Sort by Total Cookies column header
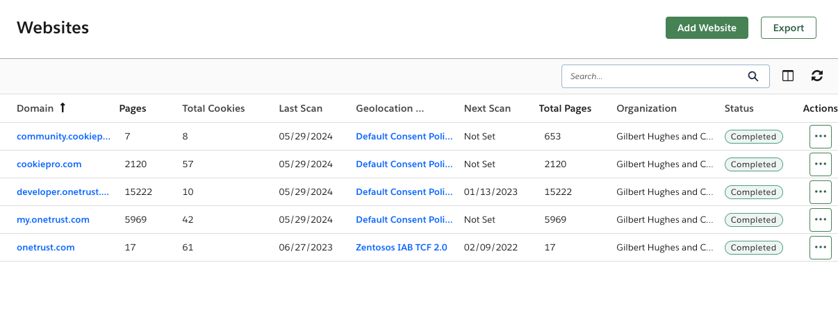The height and width of the screenshot is (324, 838). 213,108
